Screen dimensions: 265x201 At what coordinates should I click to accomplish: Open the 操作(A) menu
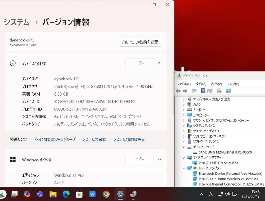(201, 84)
